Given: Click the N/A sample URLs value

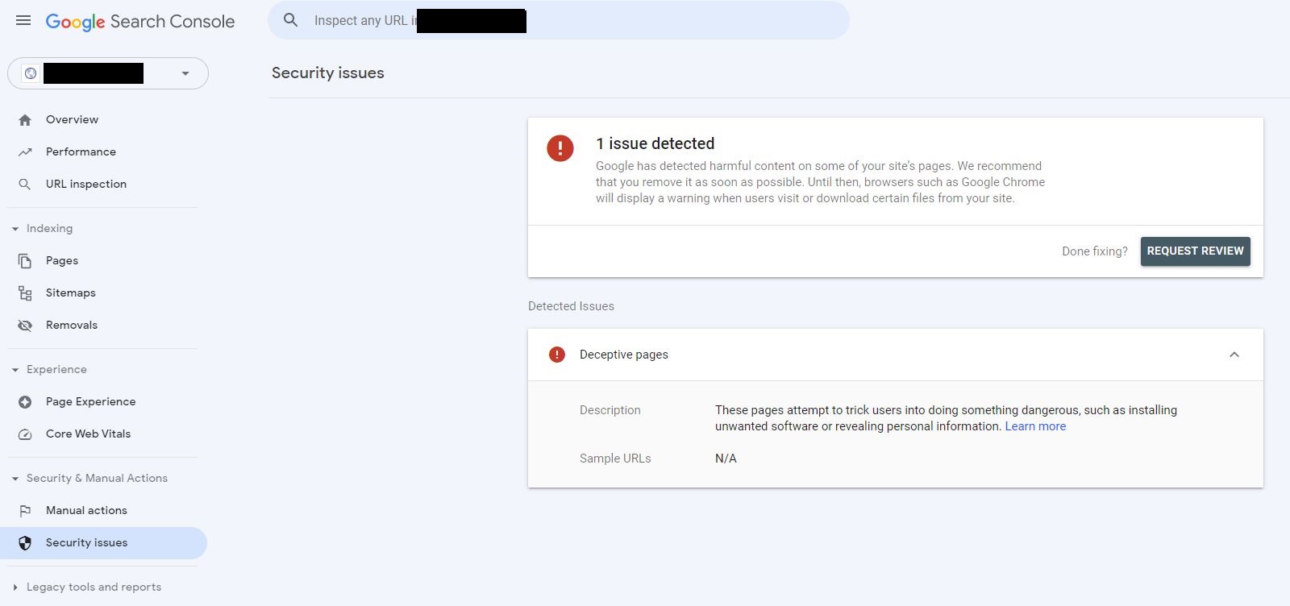Looking at the screenshot, I should pyautogui.click(x=726, y=459).
